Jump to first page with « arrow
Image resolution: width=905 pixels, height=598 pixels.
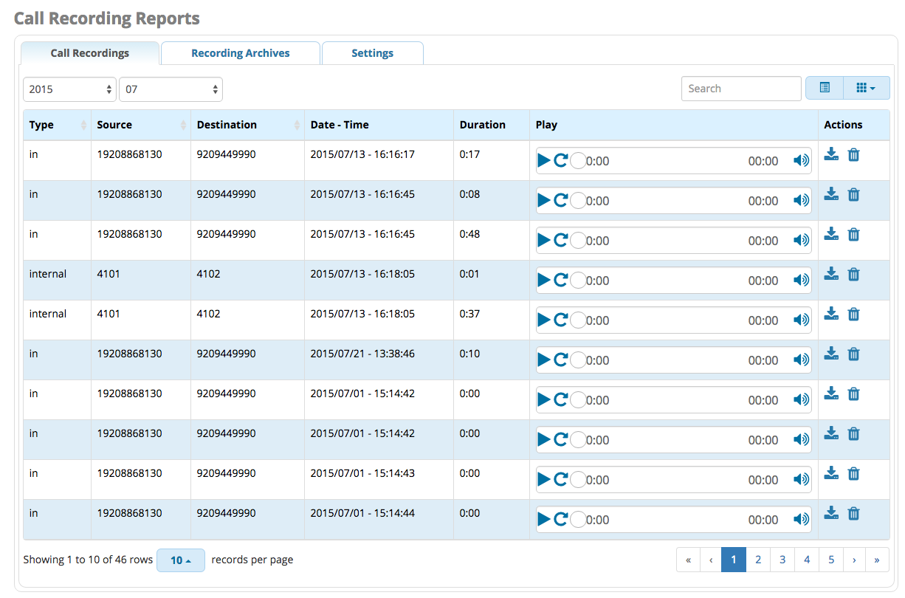point(688,560)
